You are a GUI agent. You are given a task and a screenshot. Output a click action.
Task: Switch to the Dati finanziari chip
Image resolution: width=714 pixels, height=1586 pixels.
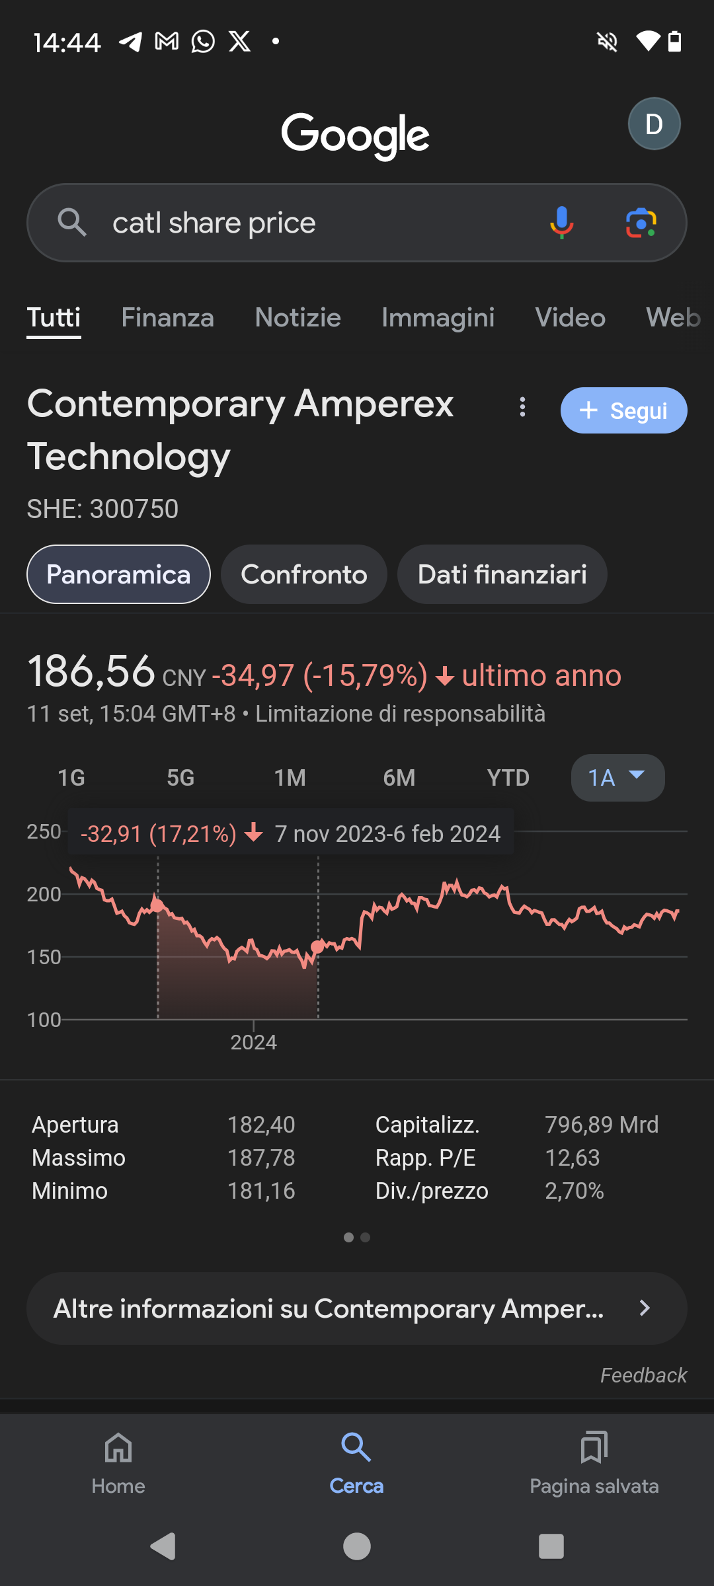point(502,574)
